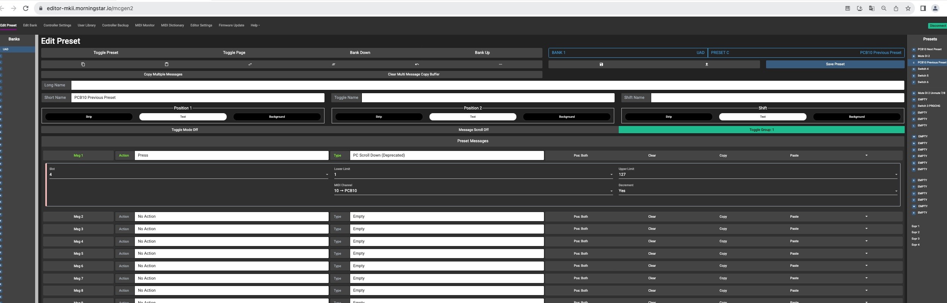
Task: Open the MIDI devices icon in address bar
Action: pos(848,8)
